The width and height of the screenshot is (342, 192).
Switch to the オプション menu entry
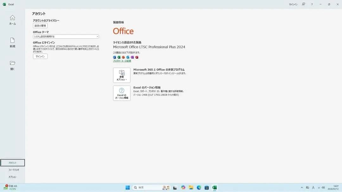[x=12, y=177]
